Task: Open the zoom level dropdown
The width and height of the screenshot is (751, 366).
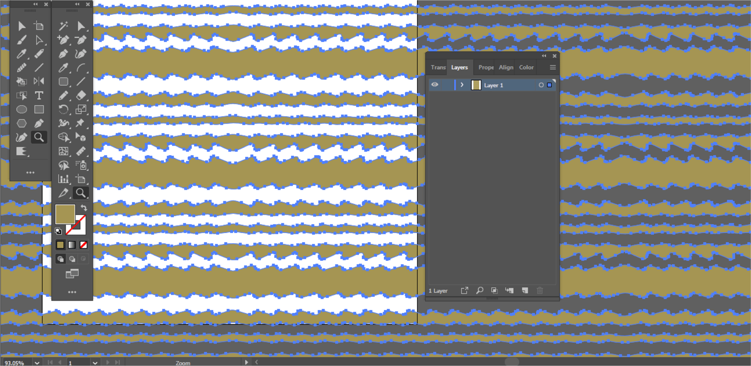Action: (x=36, y=362)
